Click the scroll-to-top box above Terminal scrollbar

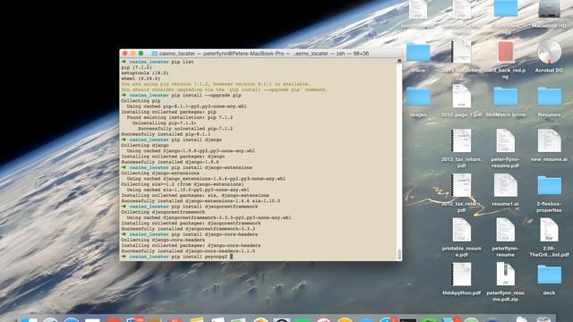399,61
